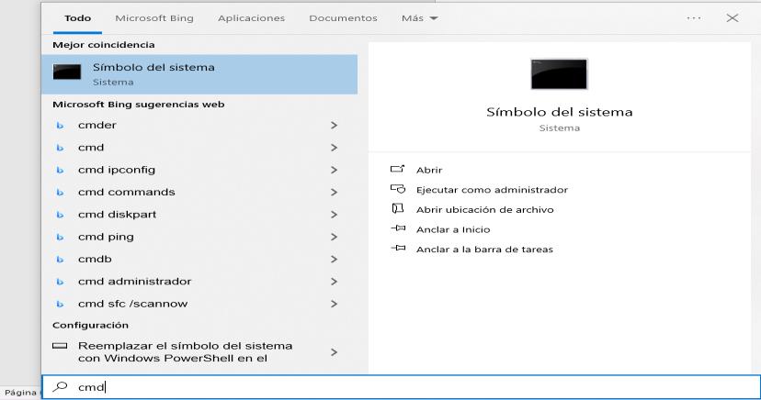Click the search box containing cmd
Image resolution: width=761 pixels, height=400 pixels.
402,387
